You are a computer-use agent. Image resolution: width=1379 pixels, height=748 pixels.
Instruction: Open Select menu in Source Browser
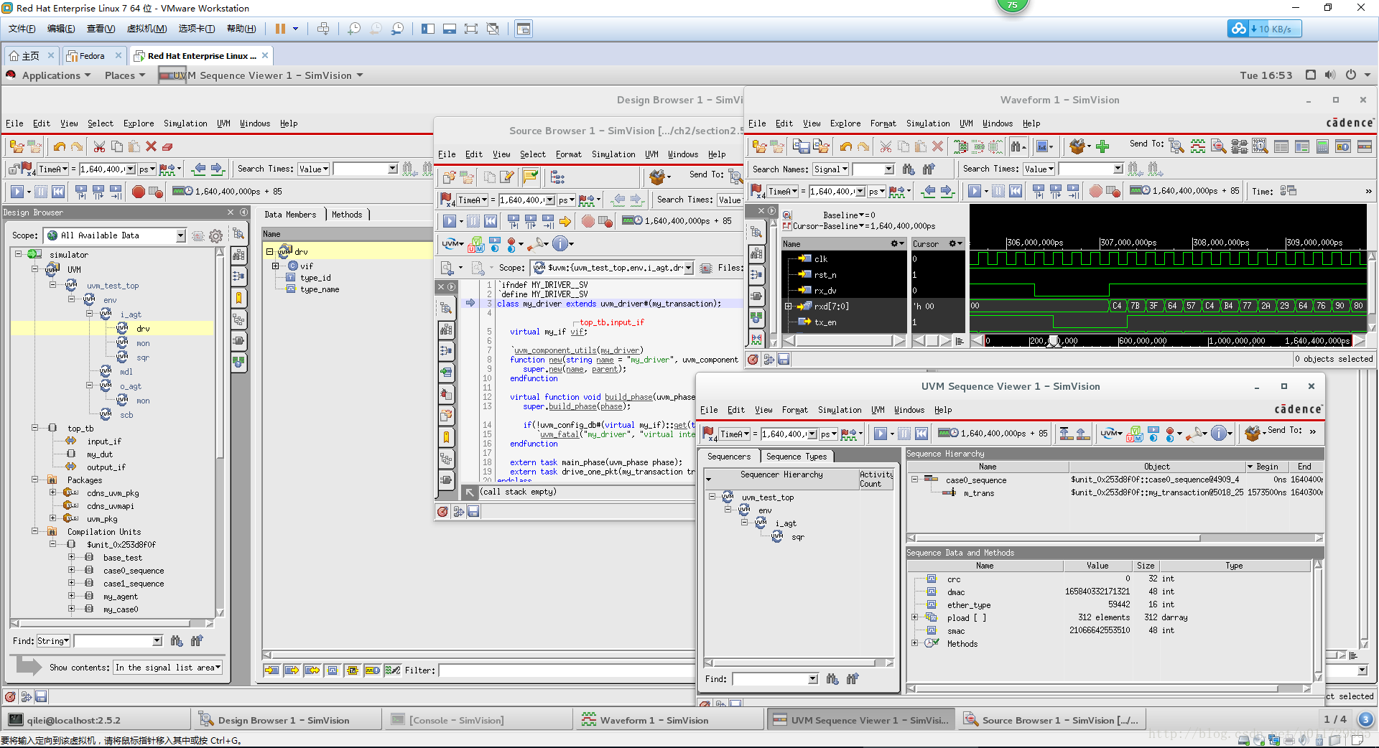532,154
